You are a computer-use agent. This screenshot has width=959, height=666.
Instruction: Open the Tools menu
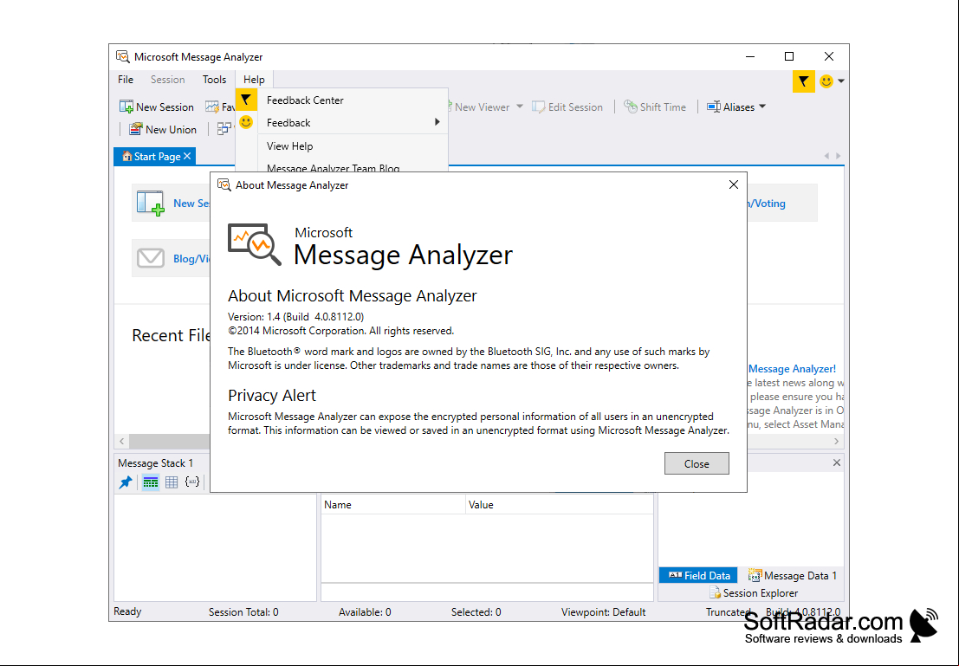pos(214,80)
